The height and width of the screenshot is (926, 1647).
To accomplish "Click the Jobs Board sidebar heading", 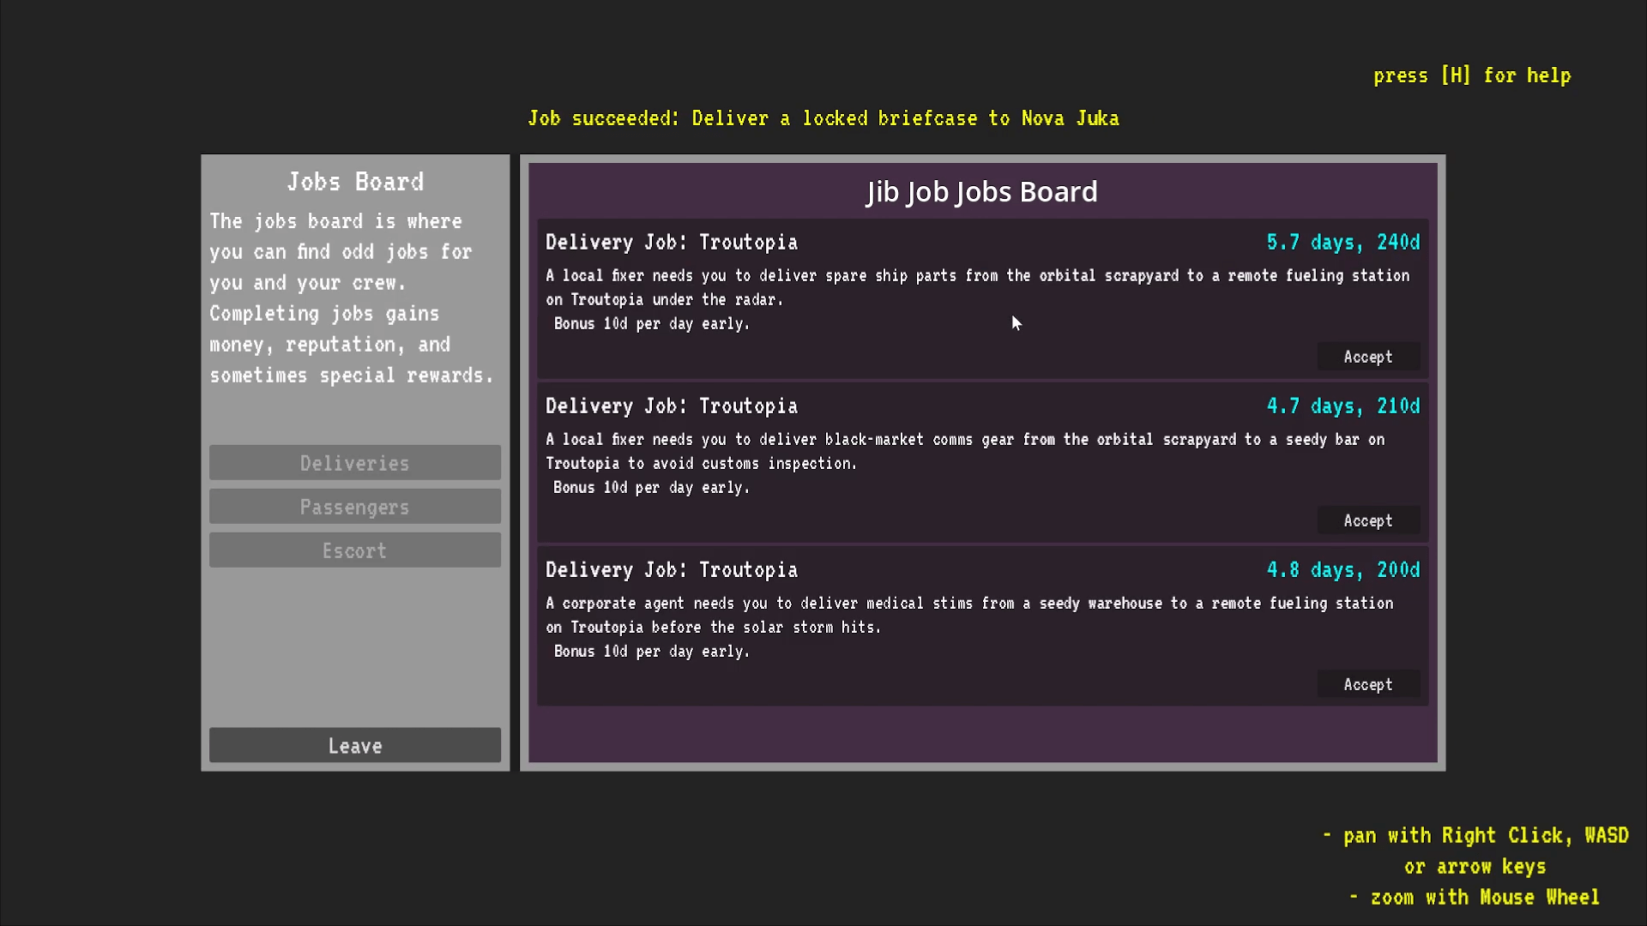I will [355, 182].
